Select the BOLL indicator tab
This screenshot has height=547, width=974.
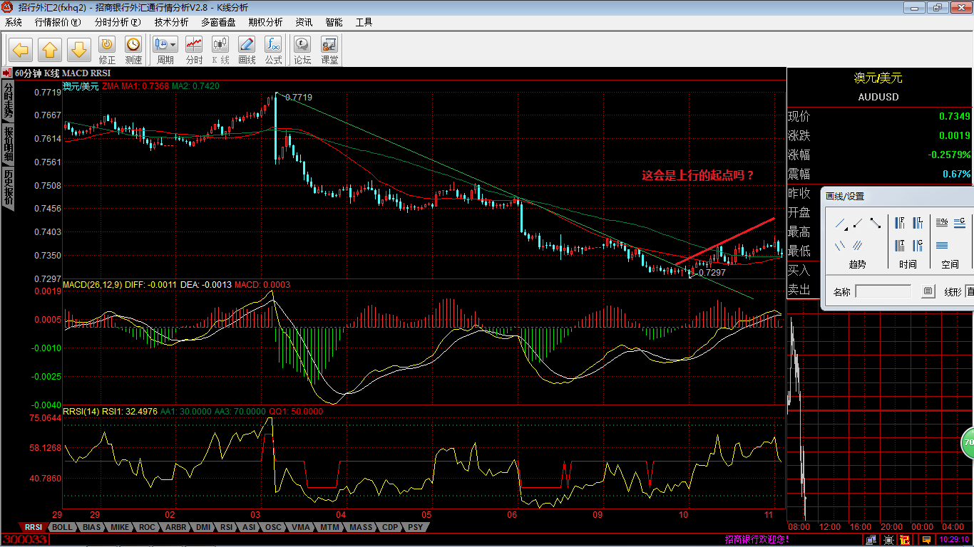pyautogui.click(x=62, y=527)
